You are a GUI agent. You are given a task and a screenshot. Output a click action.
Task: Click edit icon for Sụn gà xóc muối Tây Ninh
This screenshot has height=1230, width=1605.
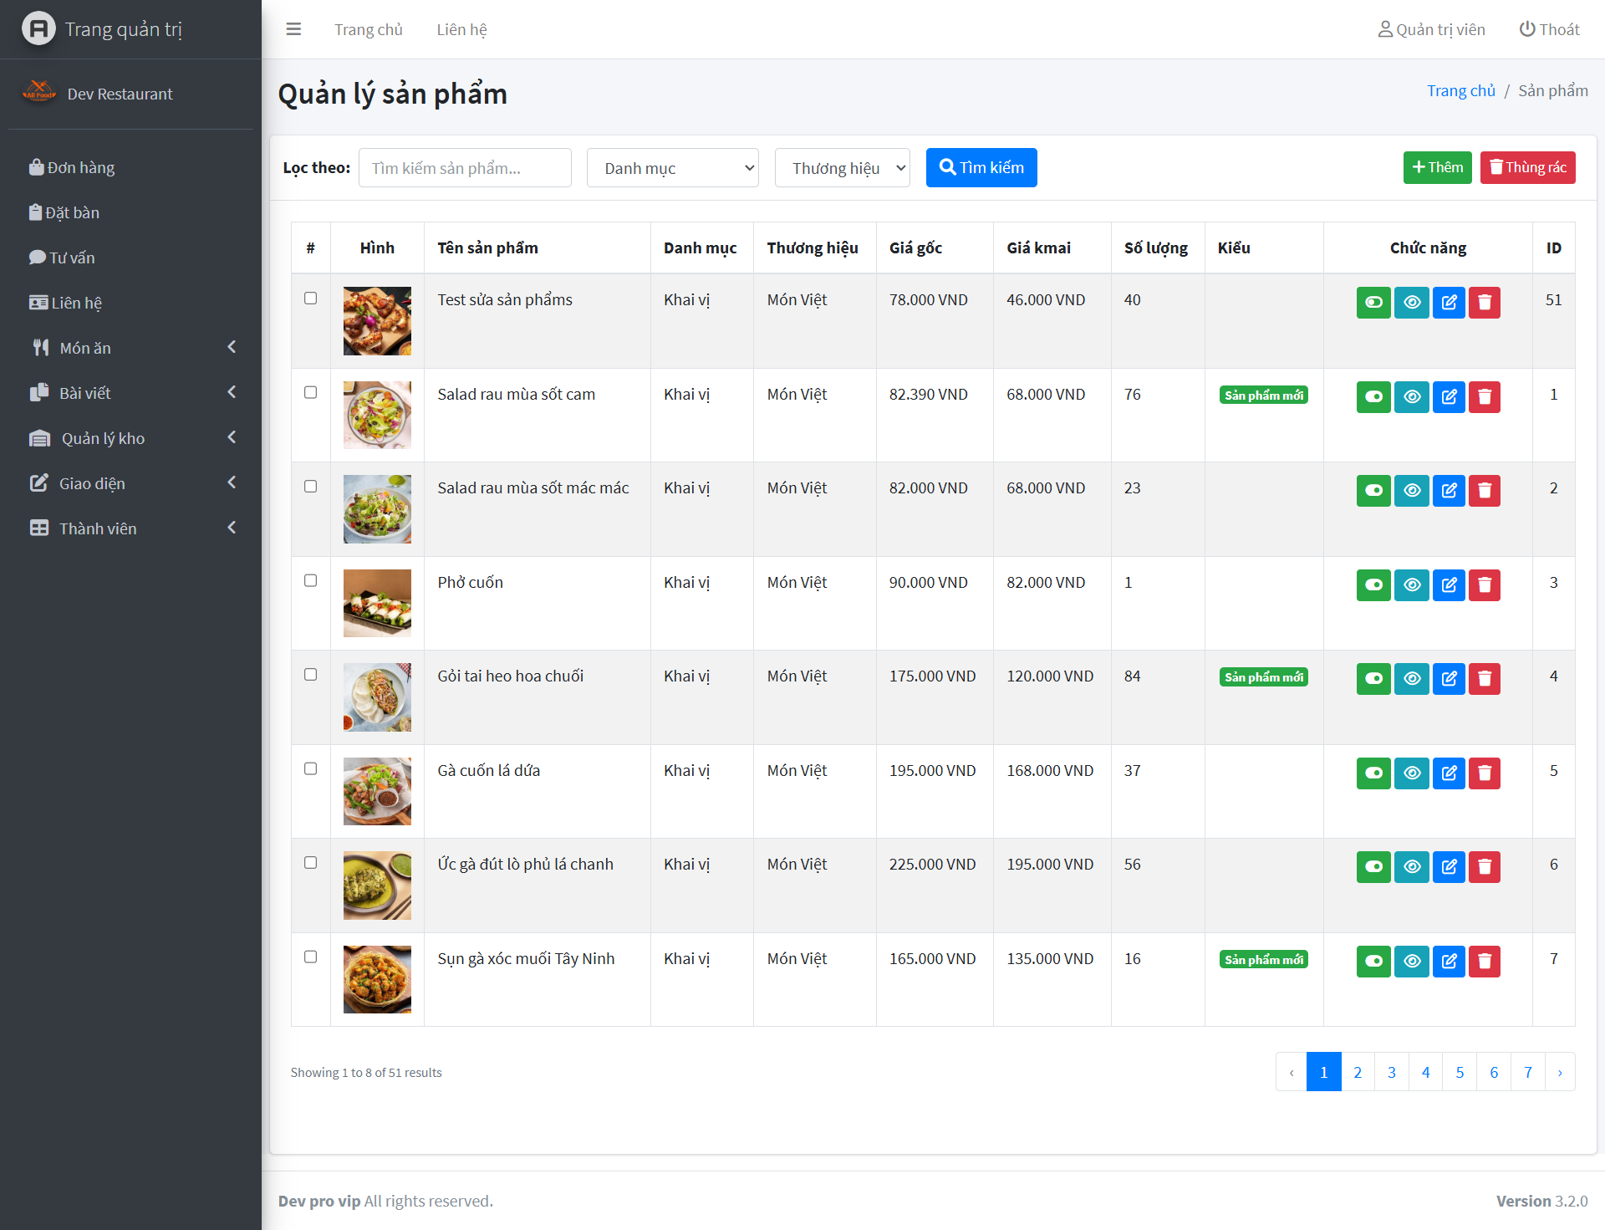click(x=1449, y=961)
